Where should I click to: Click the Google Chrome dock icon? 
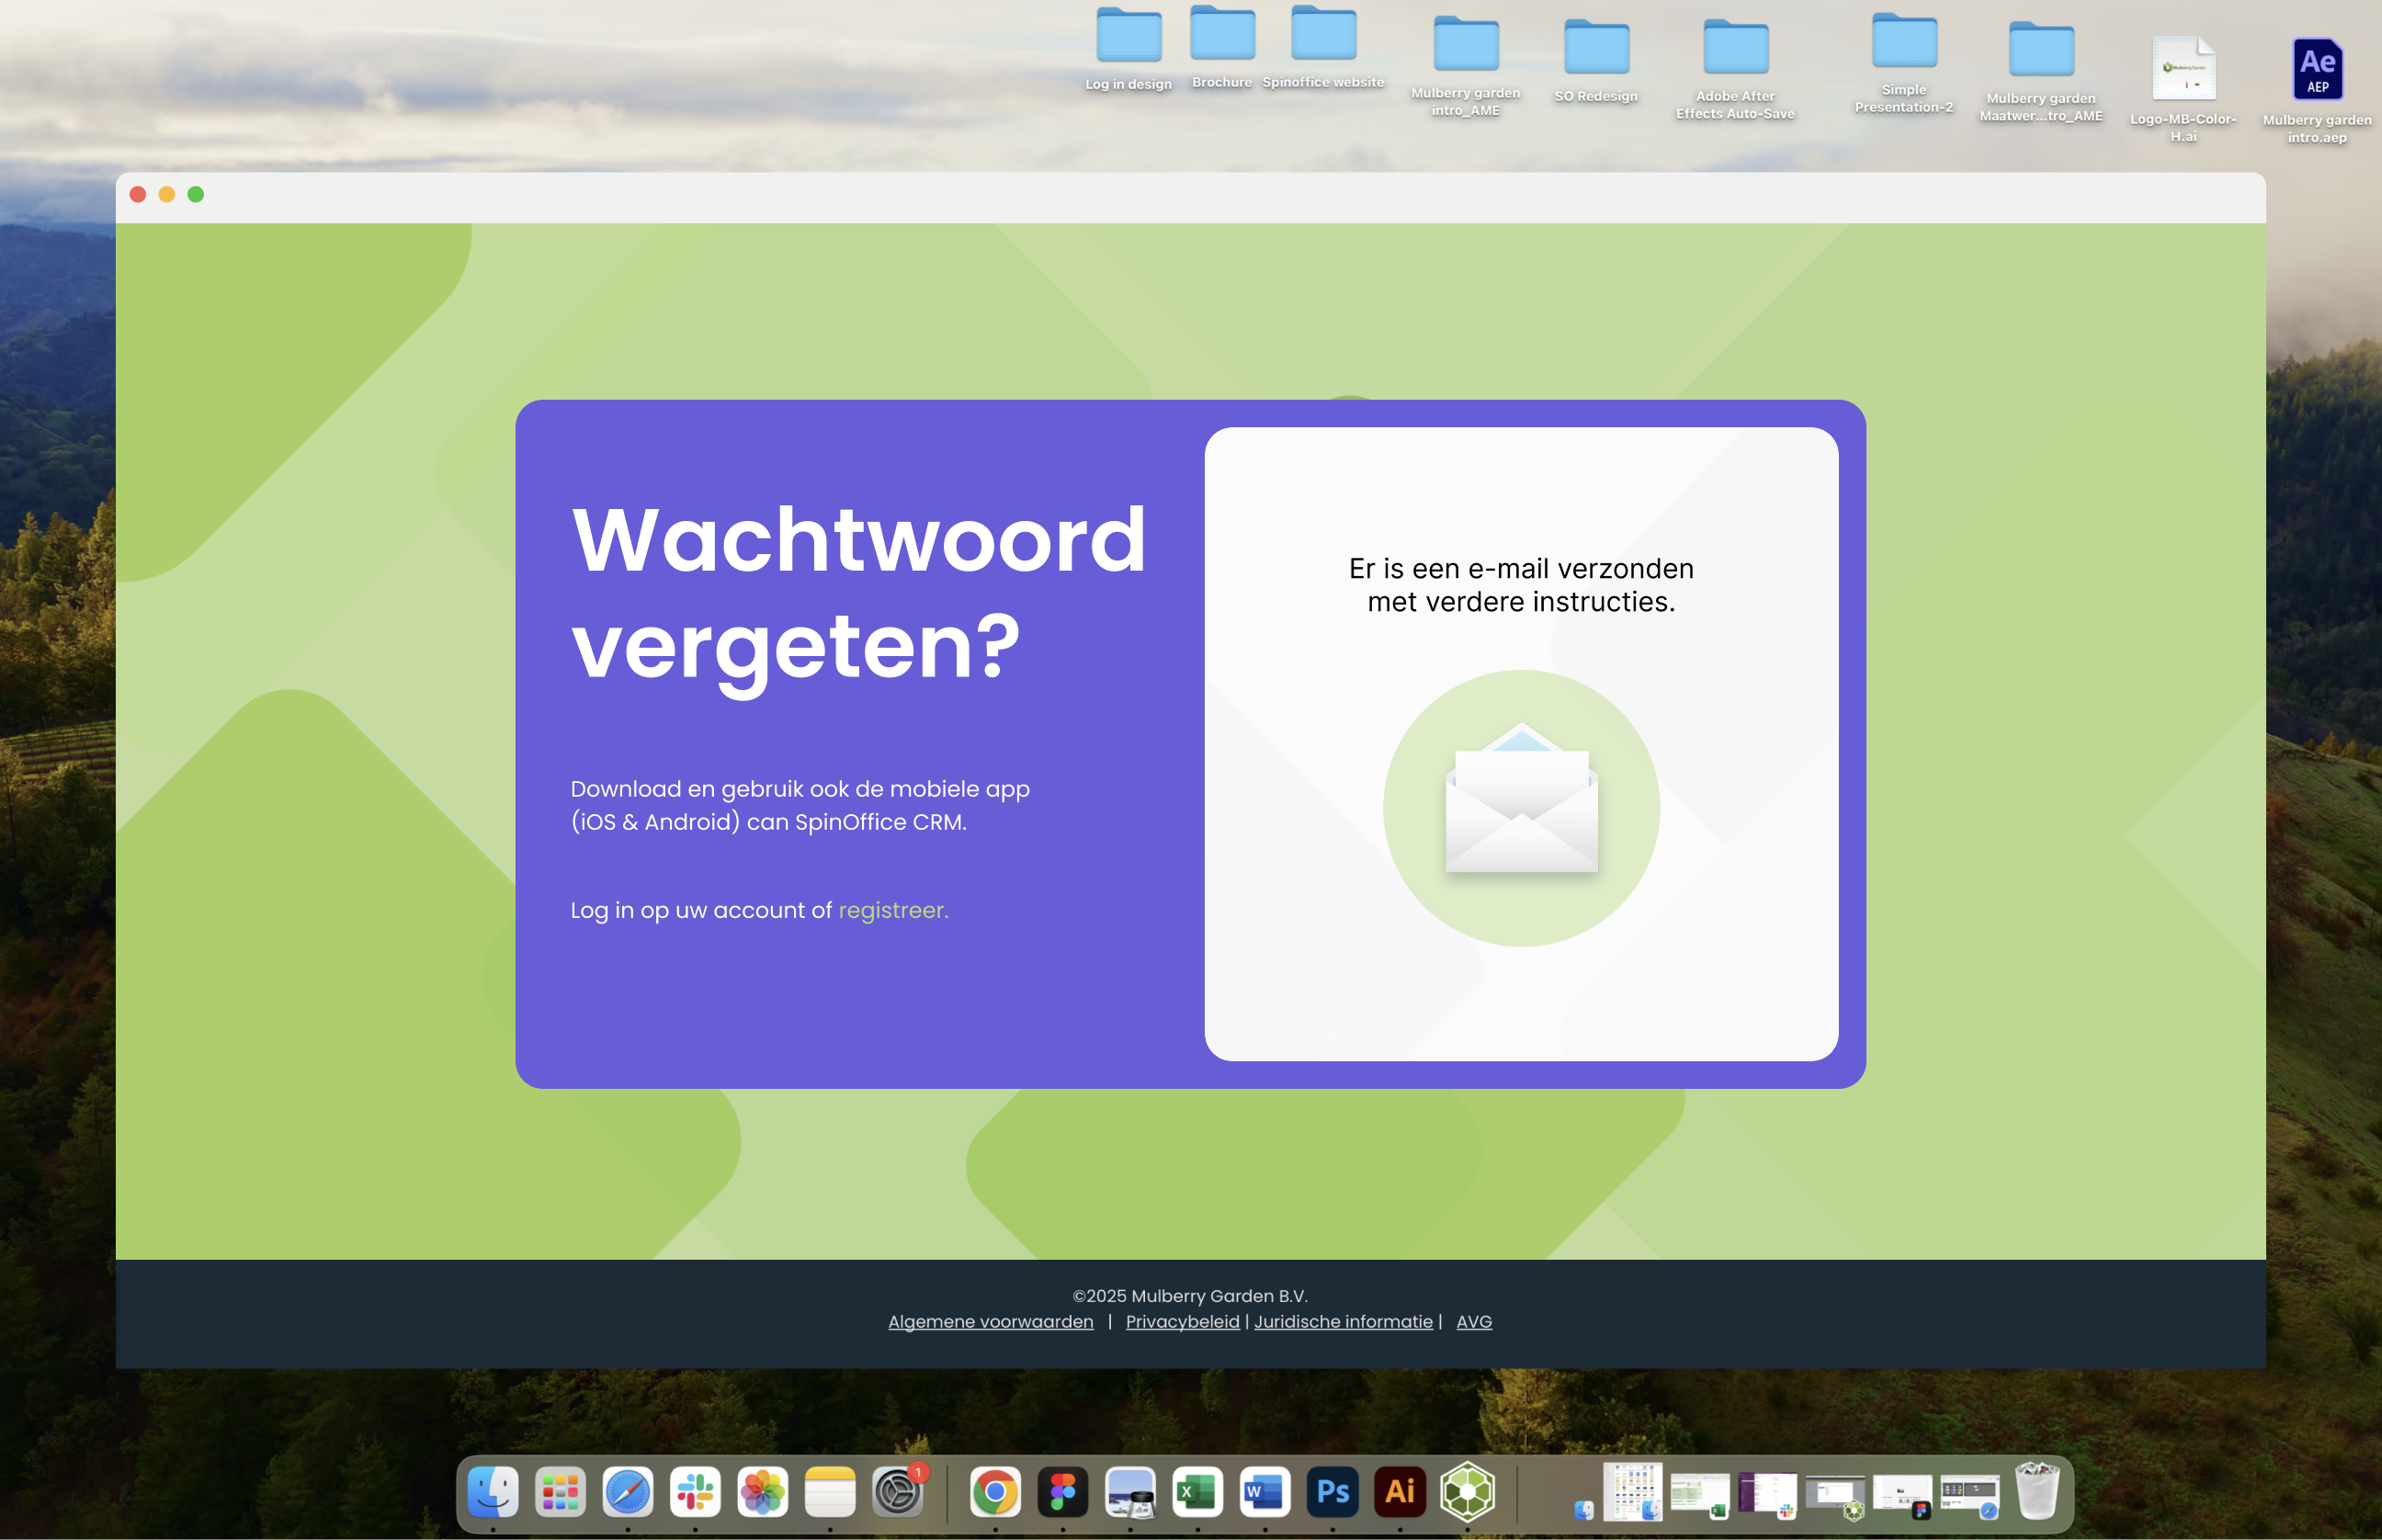click(x=994, y=1492)
